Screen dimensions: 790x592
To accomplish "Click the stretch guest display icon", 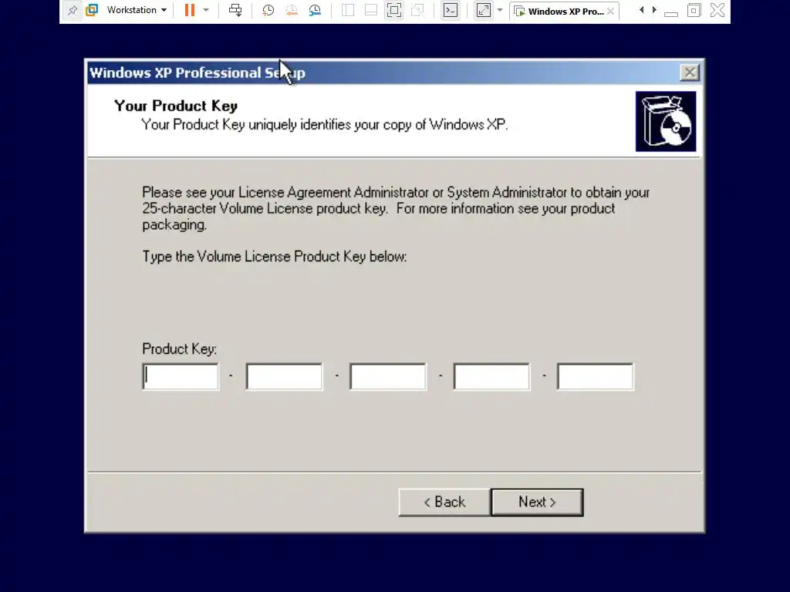I will pyautogui.click(x=483, y=10).
